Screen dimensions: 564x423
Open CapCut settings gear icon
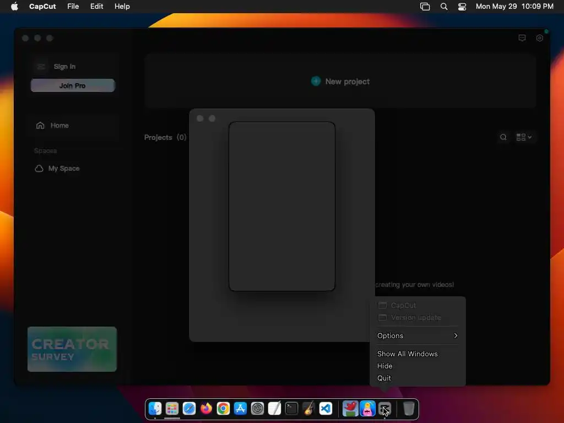(539, 38)
